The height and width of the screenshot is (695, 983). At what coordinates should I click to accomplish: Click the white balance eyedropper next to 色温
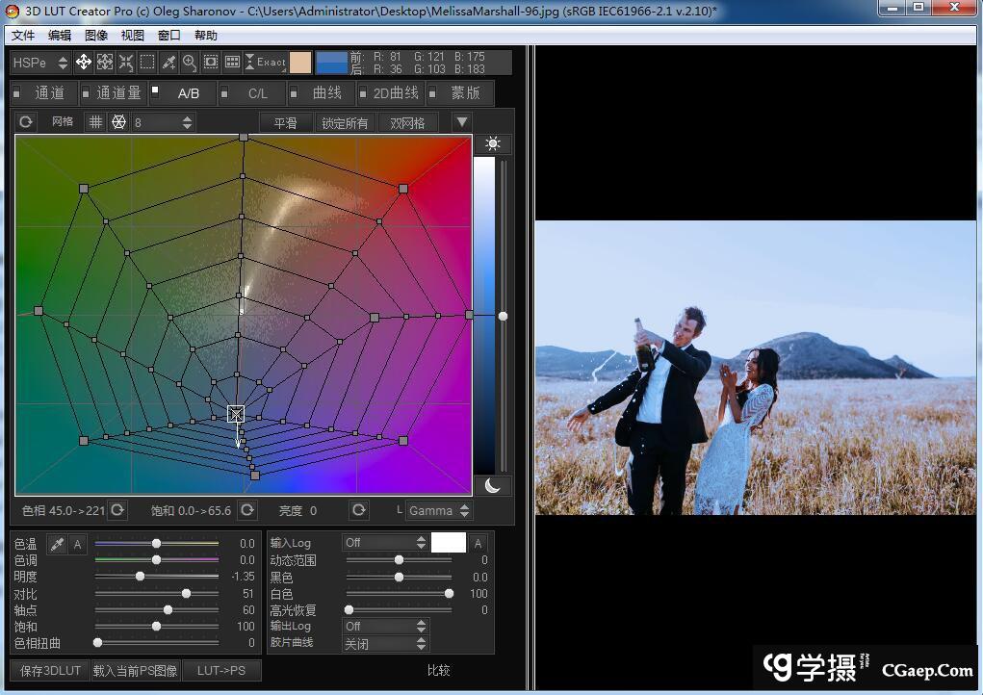pyautogui.click(x=57, y=544)
